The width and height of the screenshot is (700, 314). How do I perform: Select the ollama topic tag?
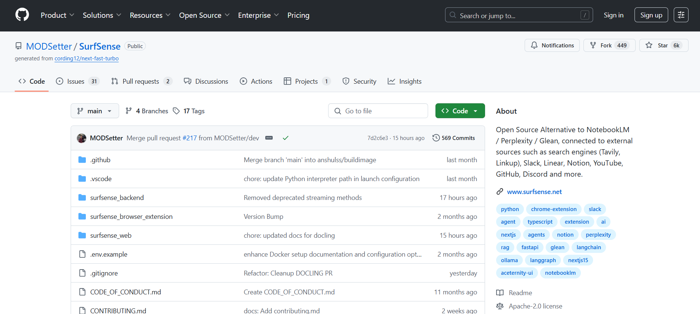coord(509,260)
